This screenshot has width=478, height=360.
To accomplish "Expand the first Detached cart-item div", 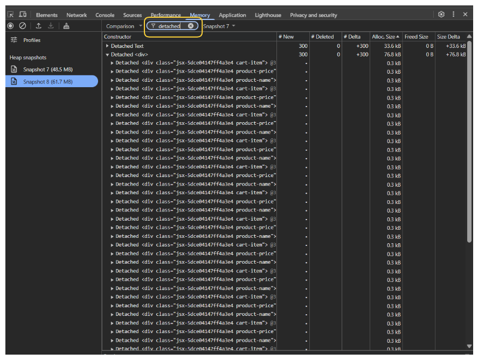I will pos(112,63).
